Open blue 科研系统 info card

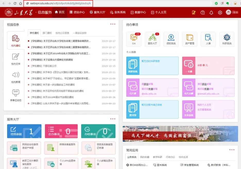click(x=152, y=66)
